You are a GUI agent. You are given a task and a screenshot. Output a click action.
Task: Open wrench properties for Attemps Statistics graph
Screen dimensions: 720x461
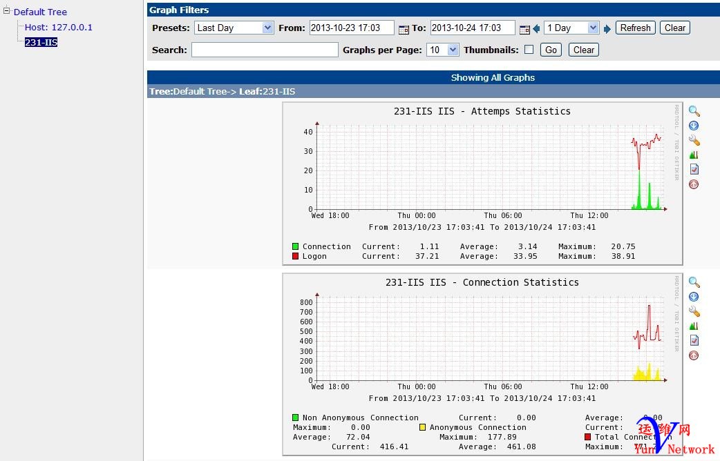[694, 140]
